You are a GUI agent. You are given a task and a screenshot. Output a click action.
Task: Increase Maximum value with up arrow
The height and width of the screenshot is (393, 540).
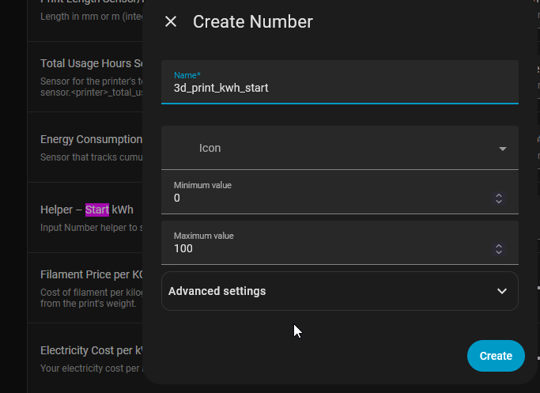pos(499,245)
